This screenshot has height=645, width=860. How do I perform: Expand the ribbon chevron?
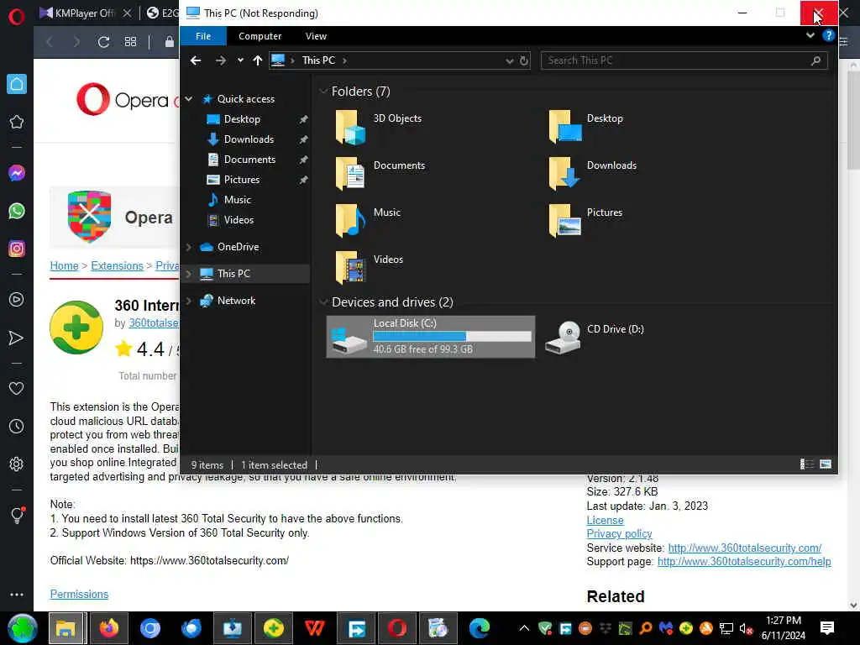pos(810,35)
